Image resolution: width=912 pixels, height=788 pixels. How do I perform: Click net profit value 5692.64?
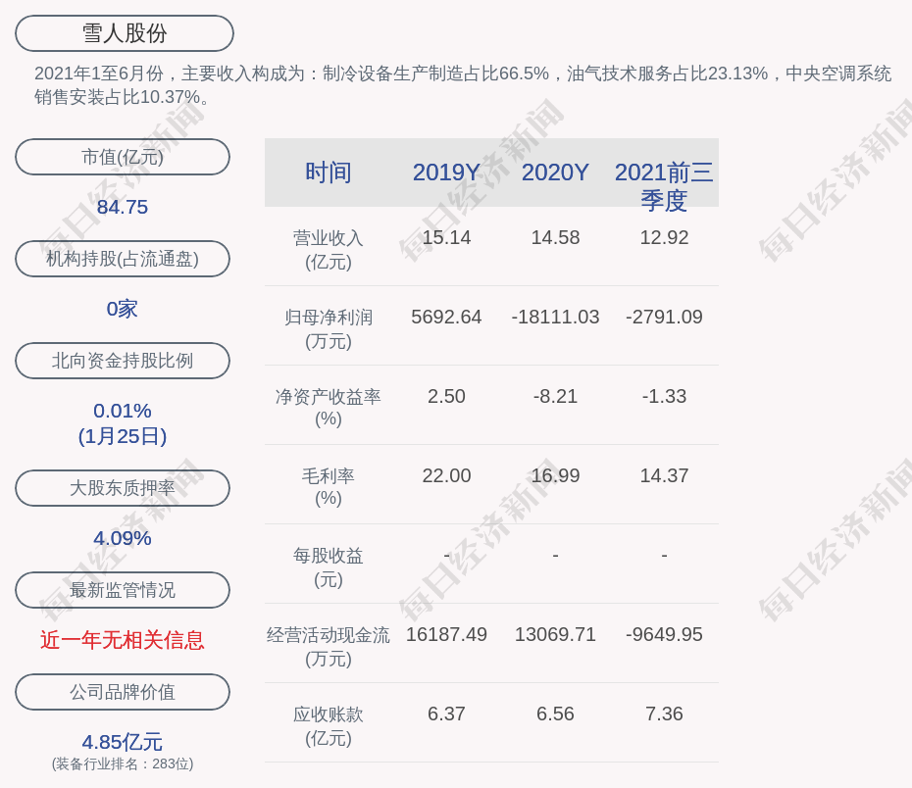pyautogui.click(x=446, y=317)
